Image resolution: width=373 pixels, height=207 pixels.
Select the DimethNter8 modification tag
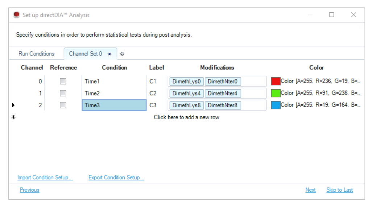tap(223, 105)
